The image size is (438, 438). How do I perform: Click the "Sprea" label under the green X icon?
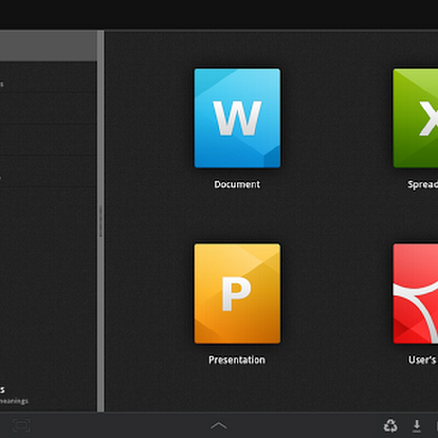(x=422, y=184)
